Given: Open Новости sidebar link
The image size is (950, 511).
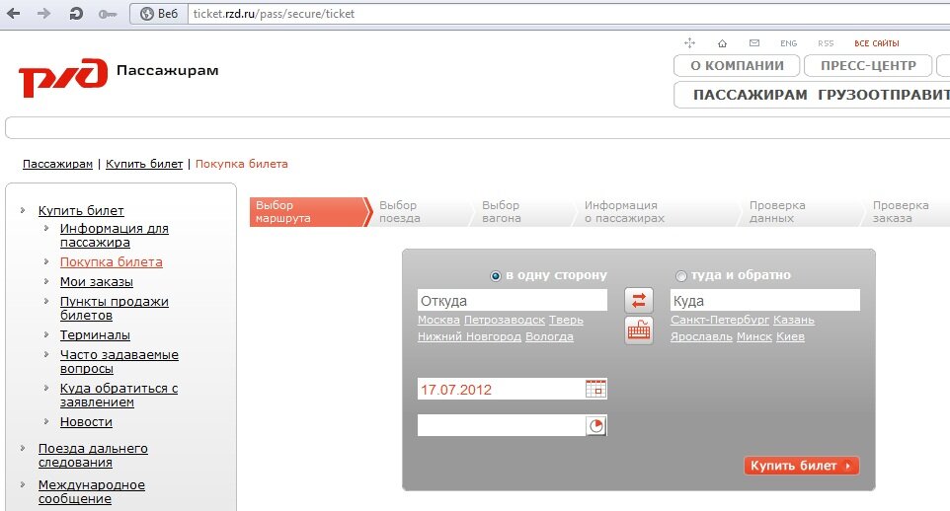Looking at the screenshot, I should click(x=86, y=422).
